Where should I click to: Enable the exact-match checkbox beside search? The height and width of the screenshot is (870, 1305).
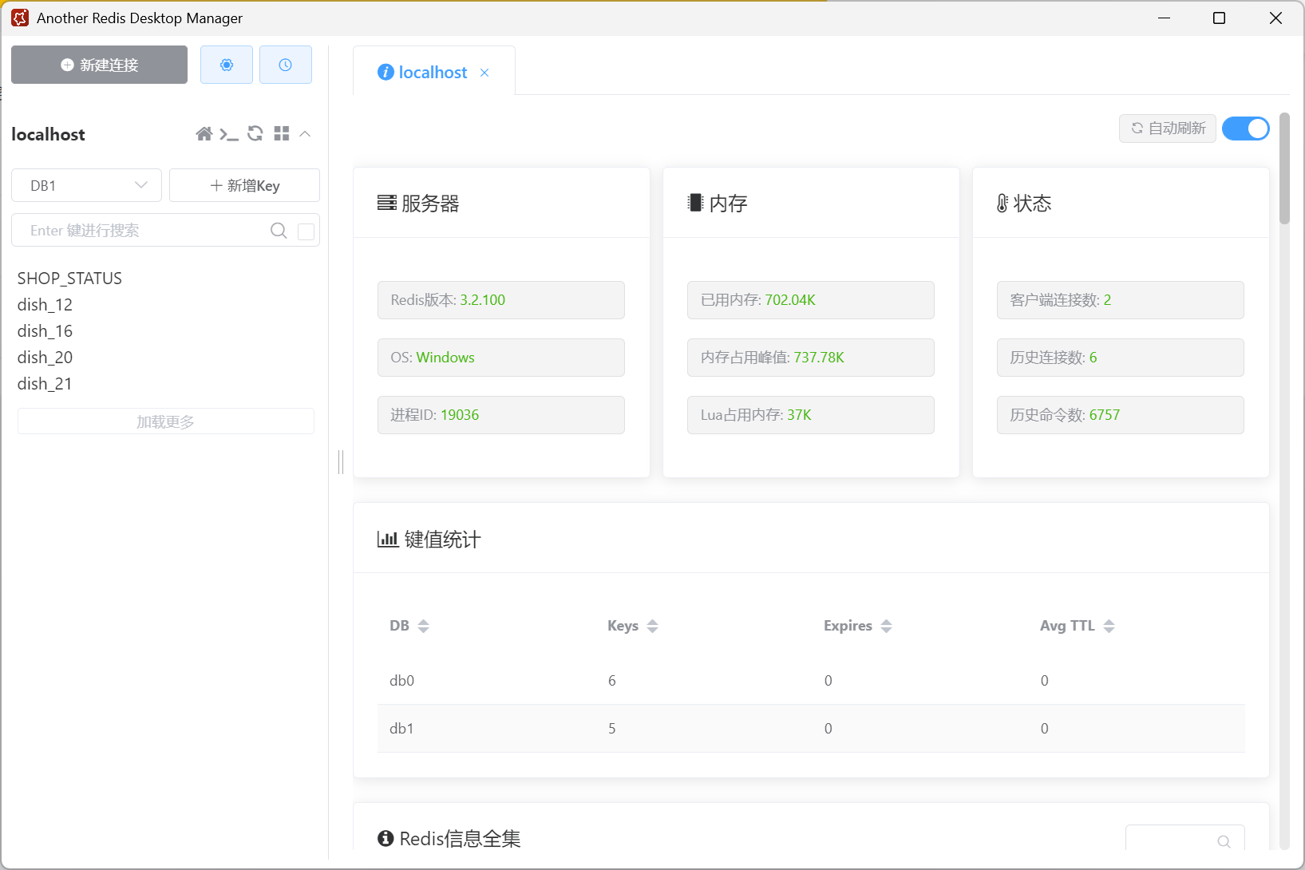(306, 231)
